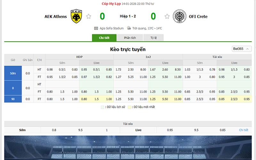The height and width of the screenshot is (160, 256).
Task: Click the OFI Crete club logo
Action: [x=179, y=16]
